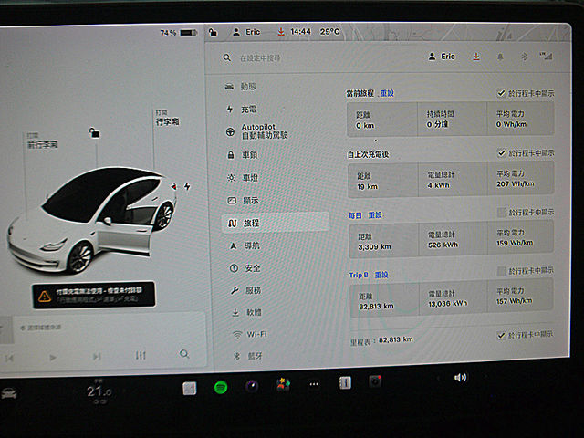This screenshot has height=438, width=584.
Task: Reset Trip B using 重設 link
Action: coord(381,275)
